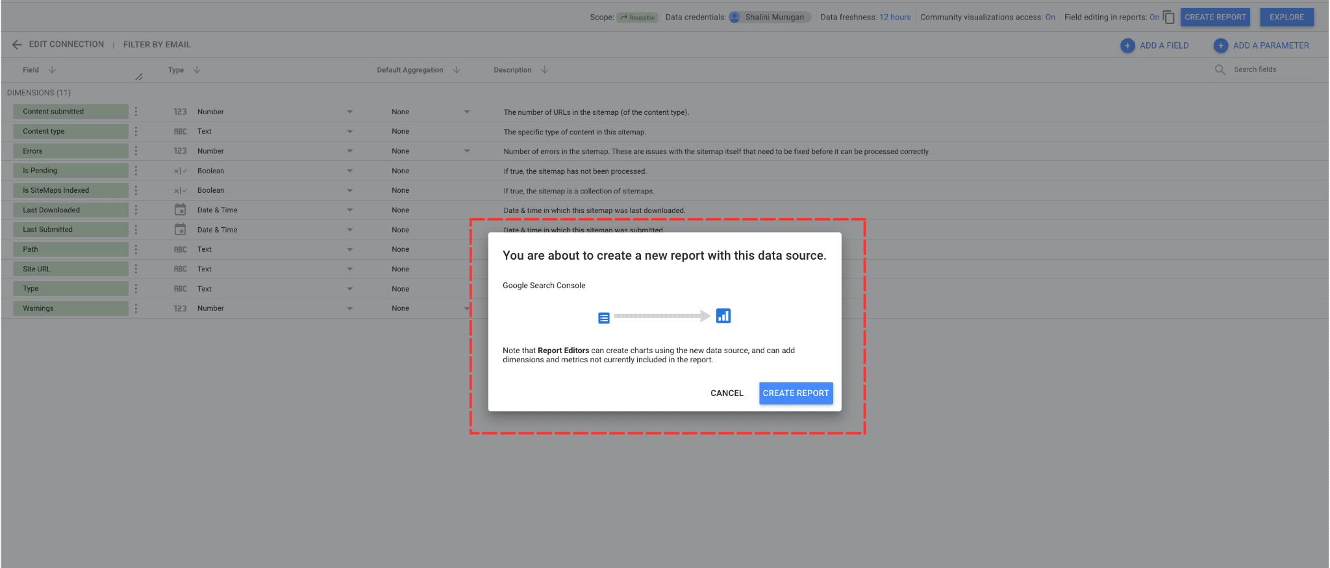Sort by the Field column arrow
This screenshot has width=1330, height=568.
pyautogui.click(x=52, y=70)
